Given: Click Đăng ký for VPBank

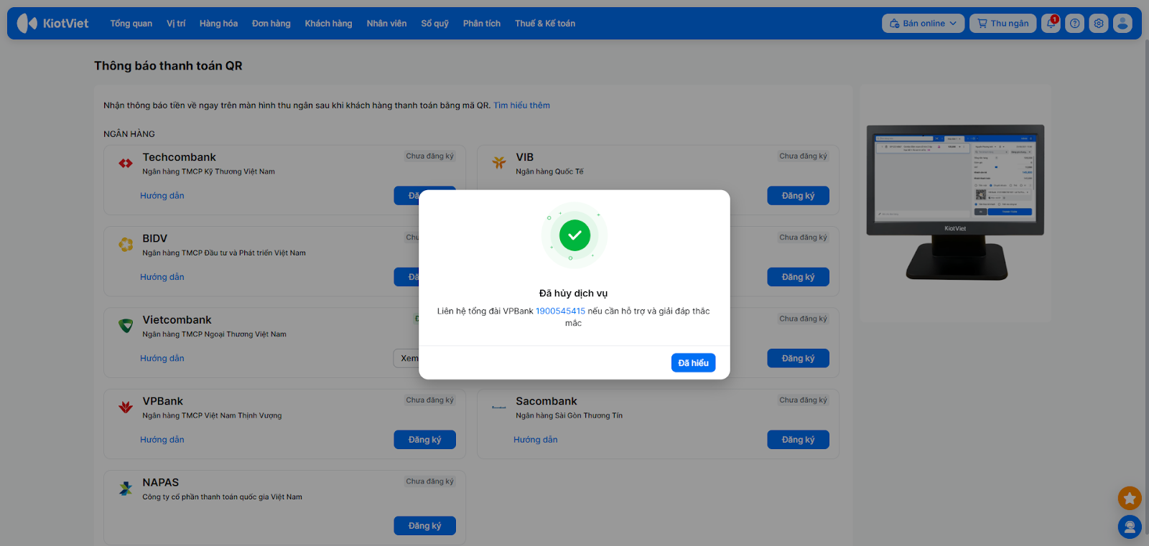Looking at the screenshot, I should (x=425, y=440).
